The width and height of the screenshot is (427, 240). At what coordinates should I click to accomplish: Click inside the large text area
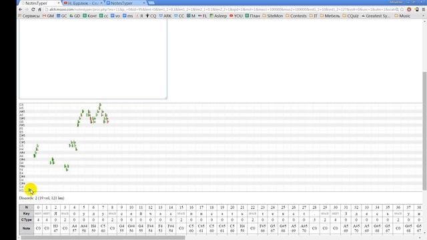(93, 59)
